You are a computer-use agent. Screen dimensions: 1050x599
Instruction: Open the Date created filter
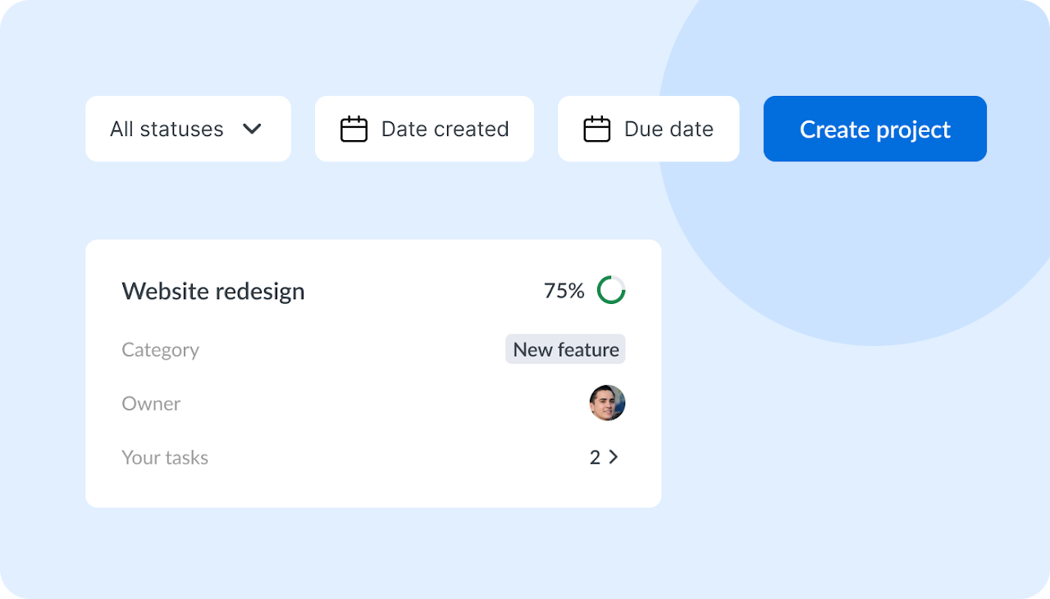[424, 129]
